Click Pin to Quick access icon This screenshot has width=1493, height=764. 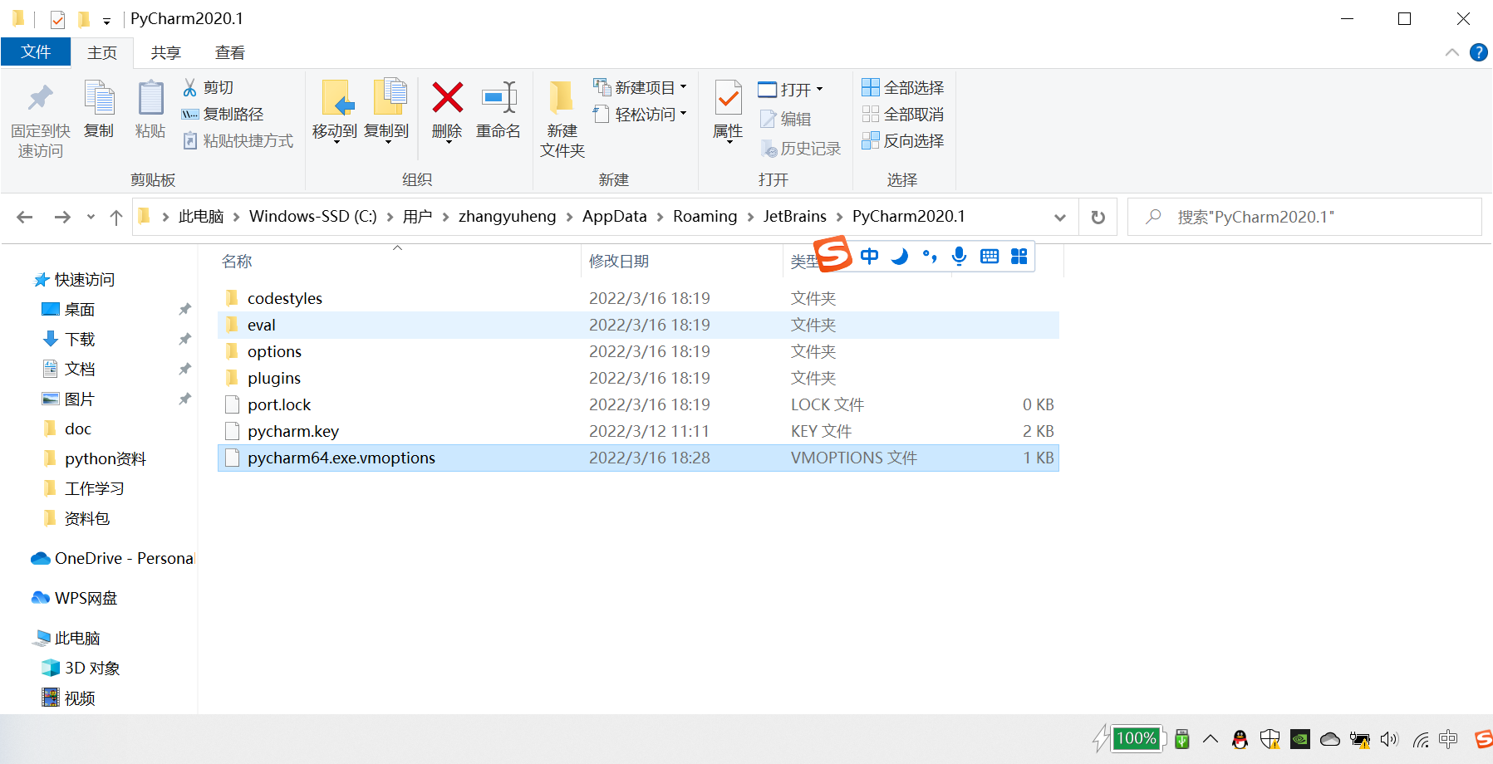pos(40,98)
